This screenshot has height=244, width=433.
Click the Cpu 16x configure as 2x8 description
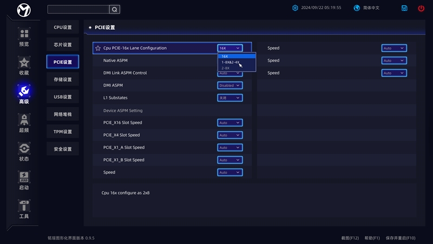click(126, 193)
